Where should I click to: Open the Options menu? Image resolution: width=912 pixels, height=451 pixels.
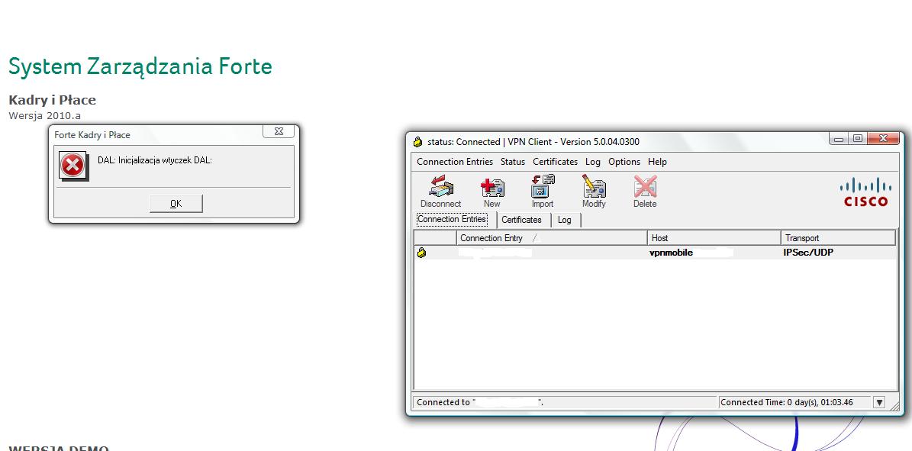[x=624, y=162]
